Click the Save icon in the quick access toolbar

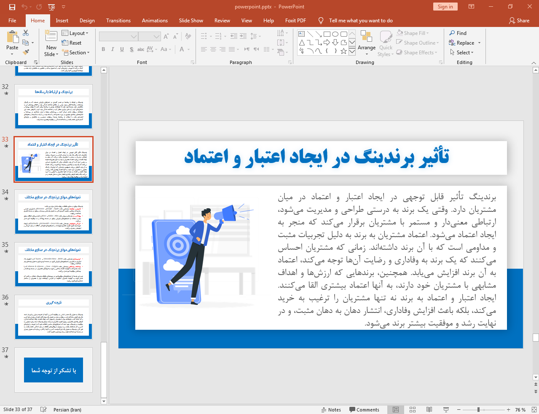coord(12,7)
